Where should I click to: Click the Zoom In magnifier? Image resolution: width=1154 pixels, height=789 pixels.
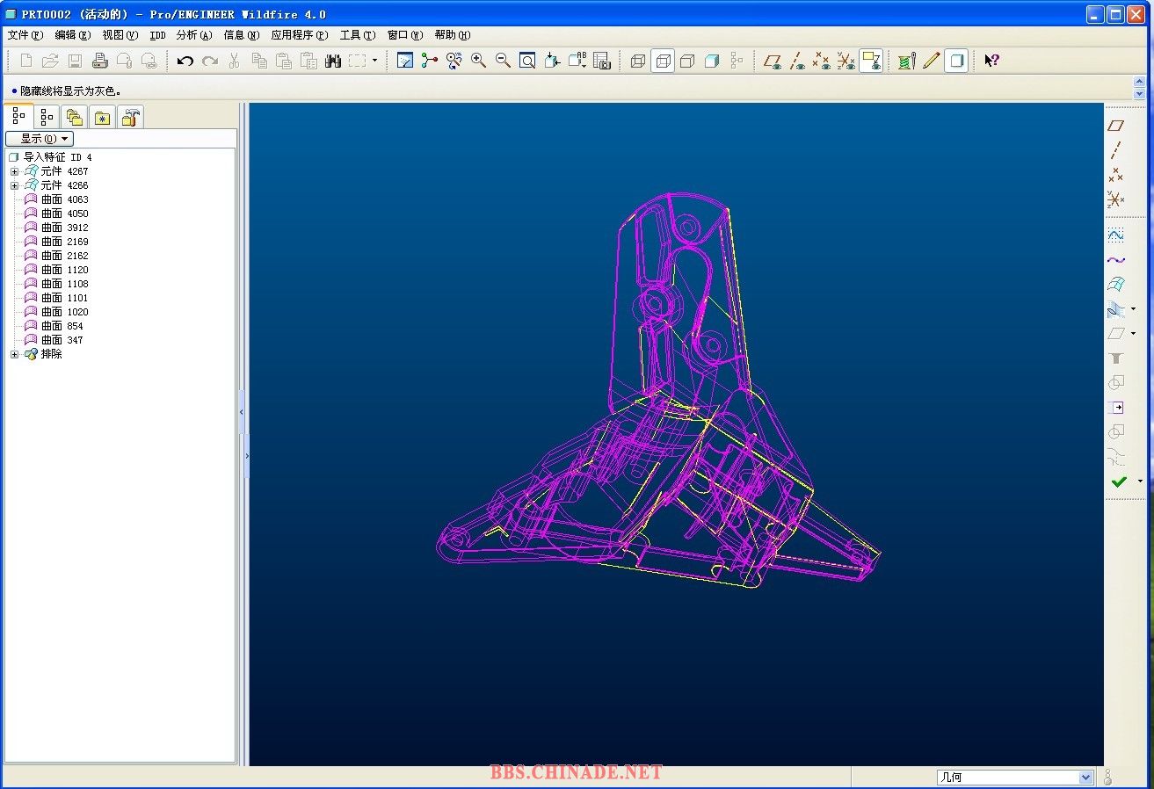pyautogui.click(x=478, y=61)
